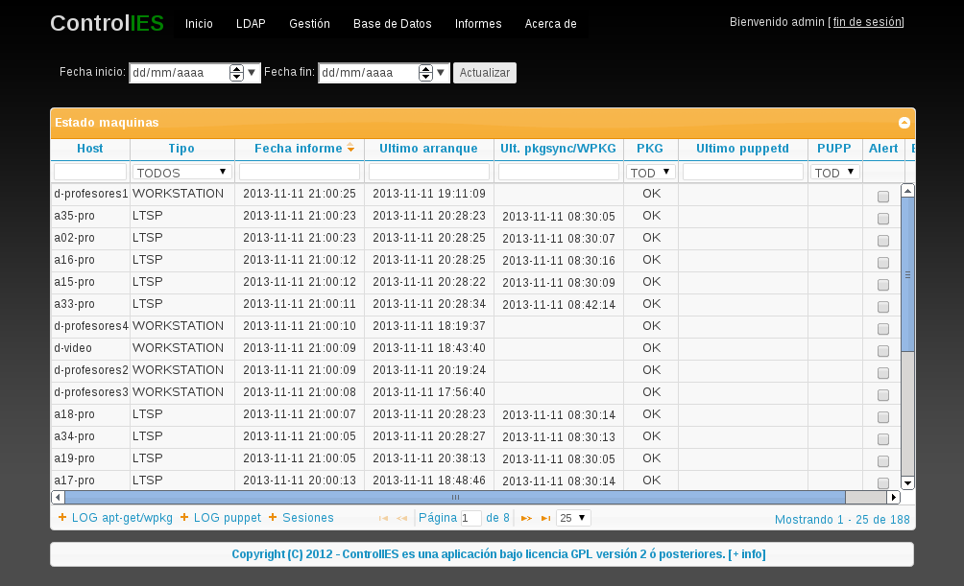Click the horizontal scrollbar thumb

(x=455, y=497)
